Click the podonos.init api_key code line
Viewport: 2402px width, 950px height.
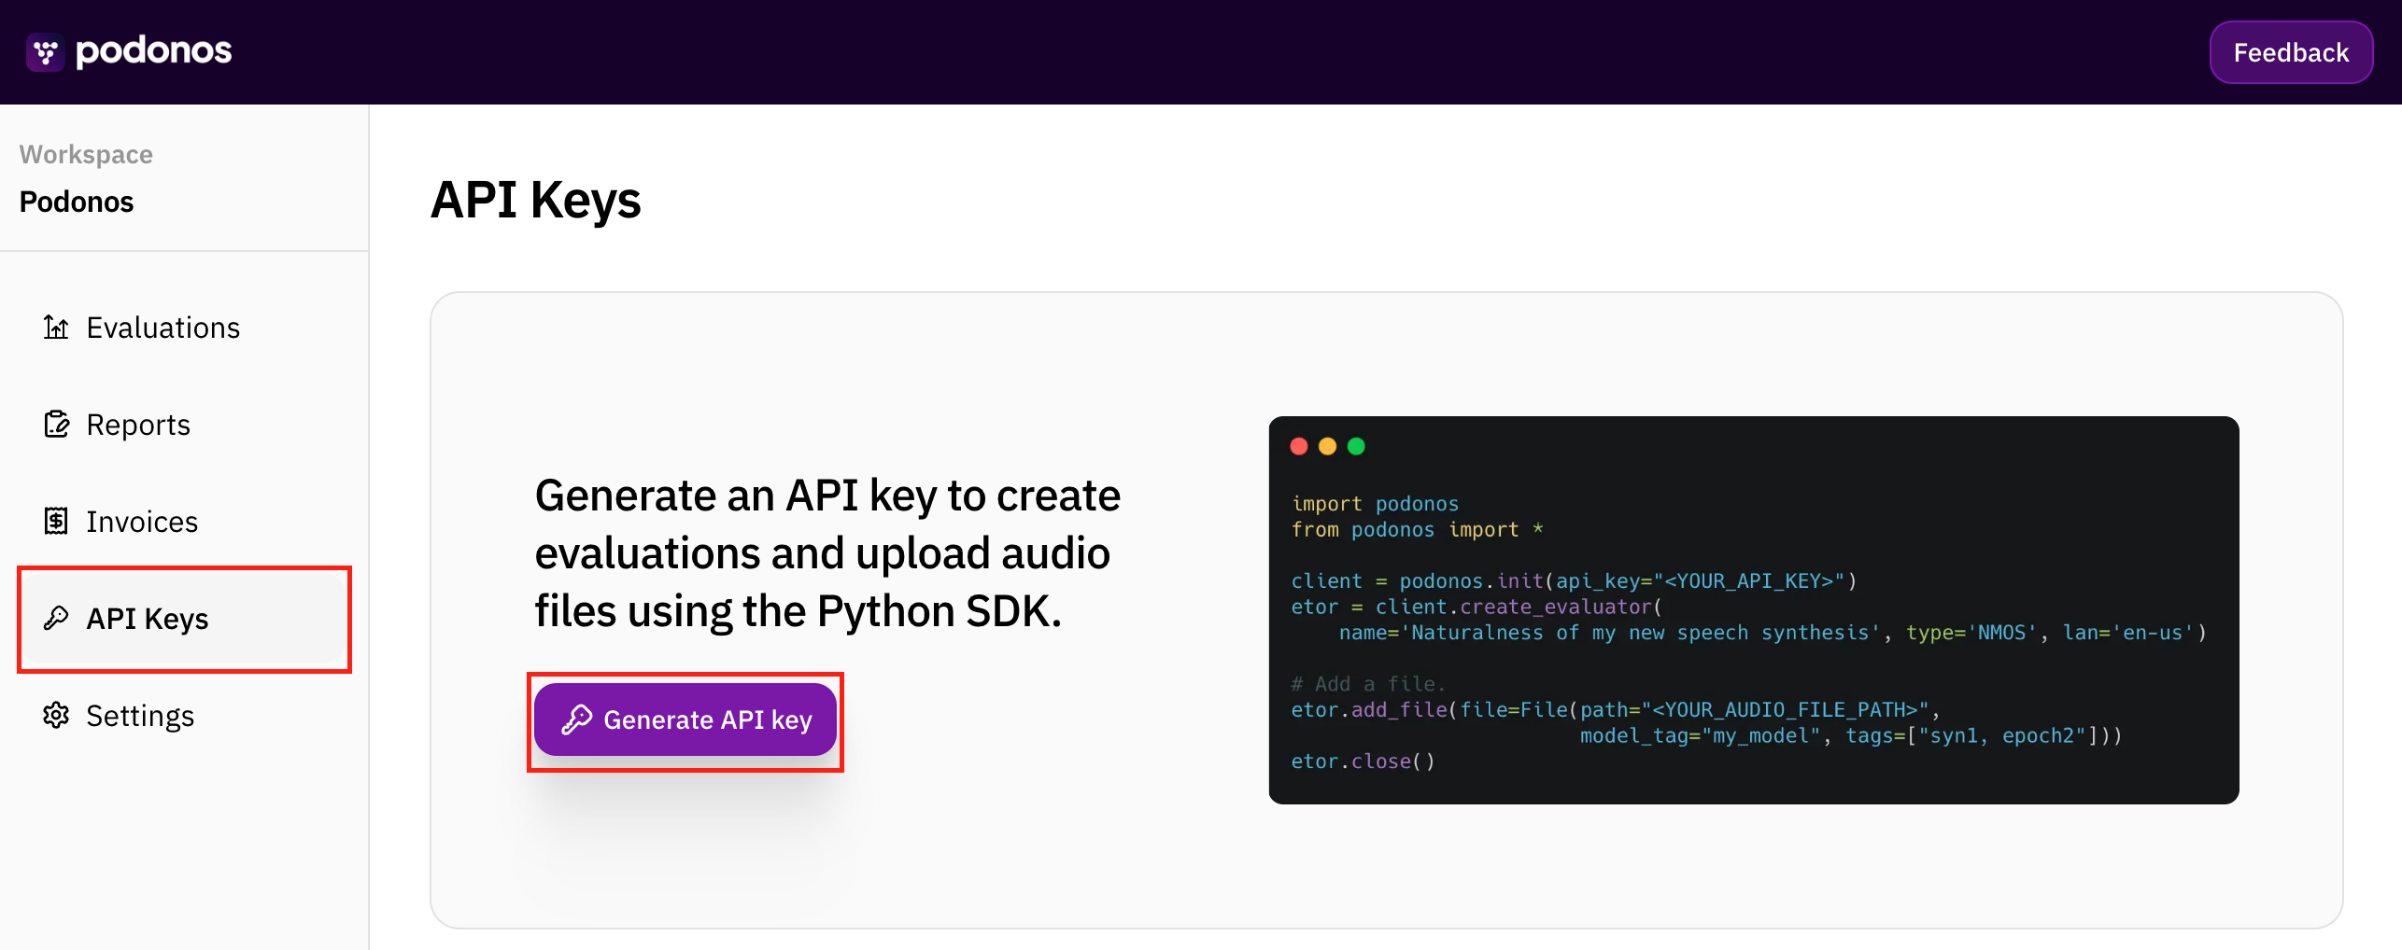[x=1574, y=581]
